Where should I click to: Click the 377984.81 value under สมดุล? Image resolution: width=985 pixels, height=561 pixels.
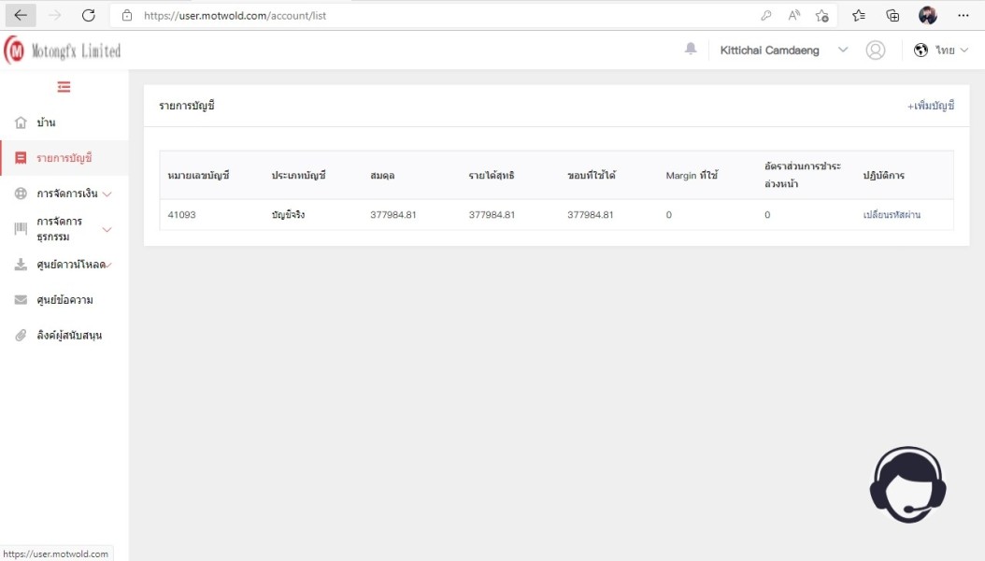[x=393, y=215]
